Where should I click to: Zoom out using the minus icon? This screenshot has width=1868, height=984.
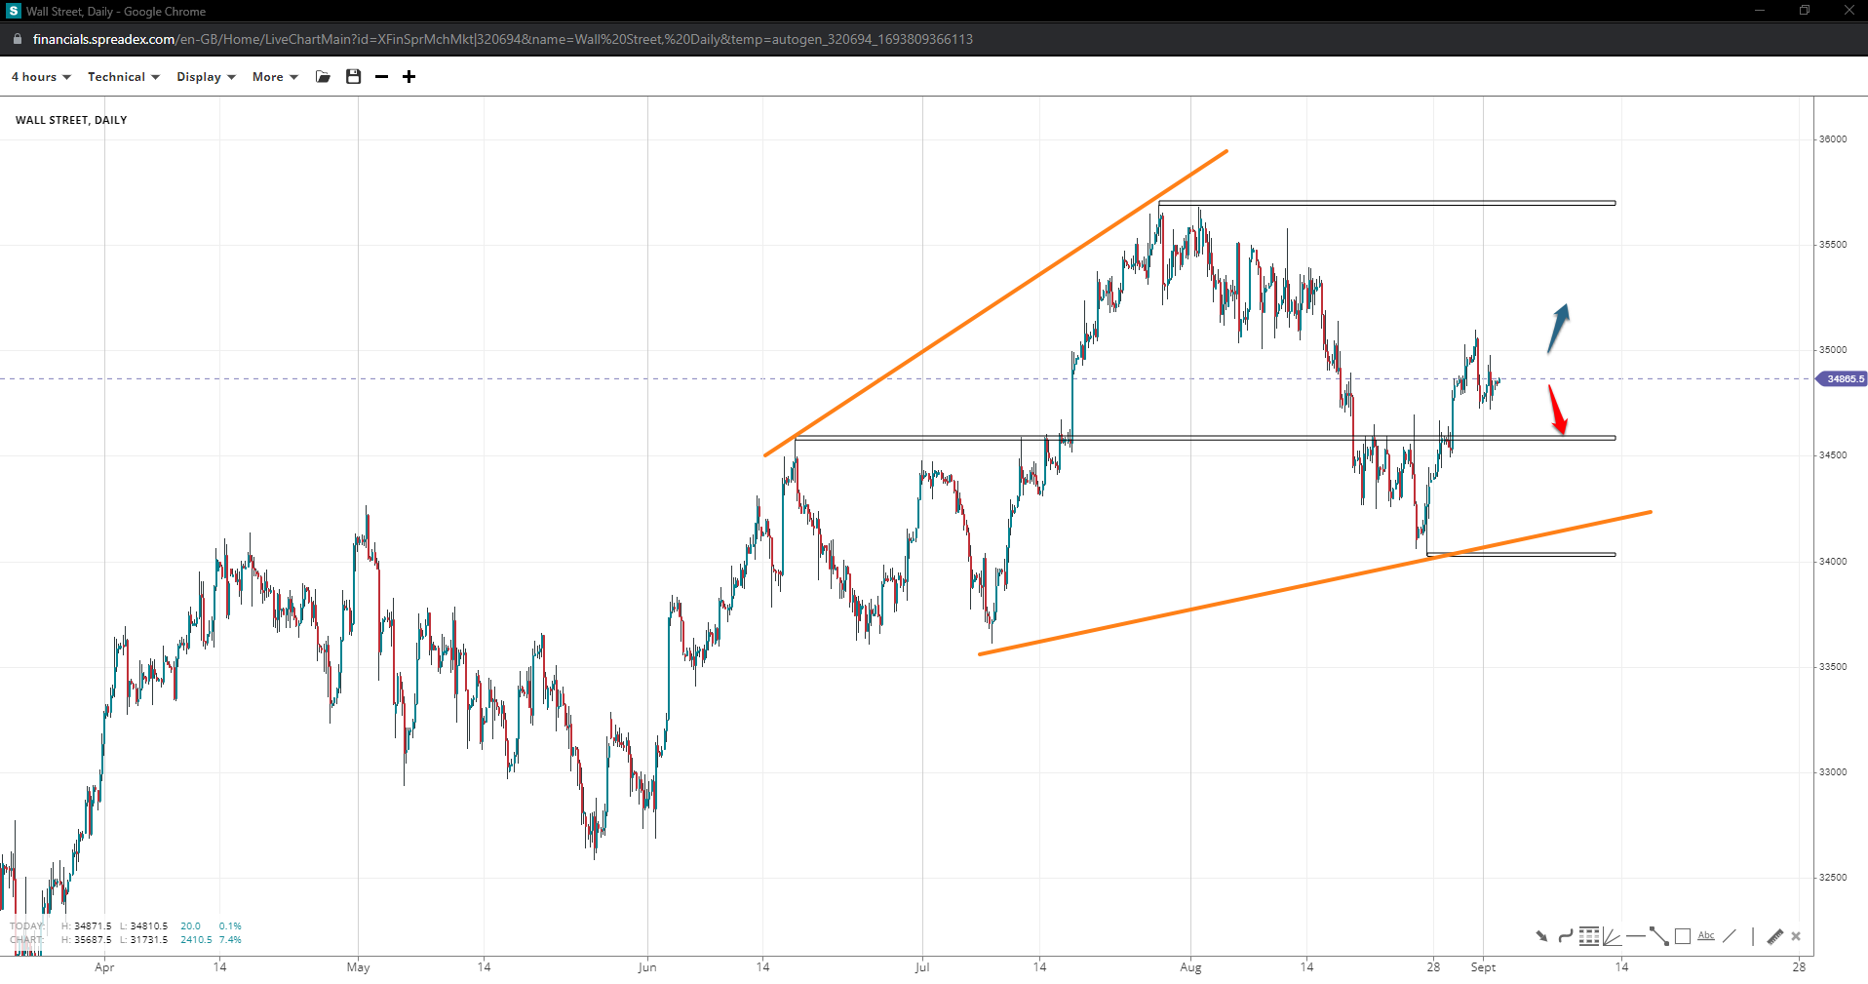click(x=382, y=77)
